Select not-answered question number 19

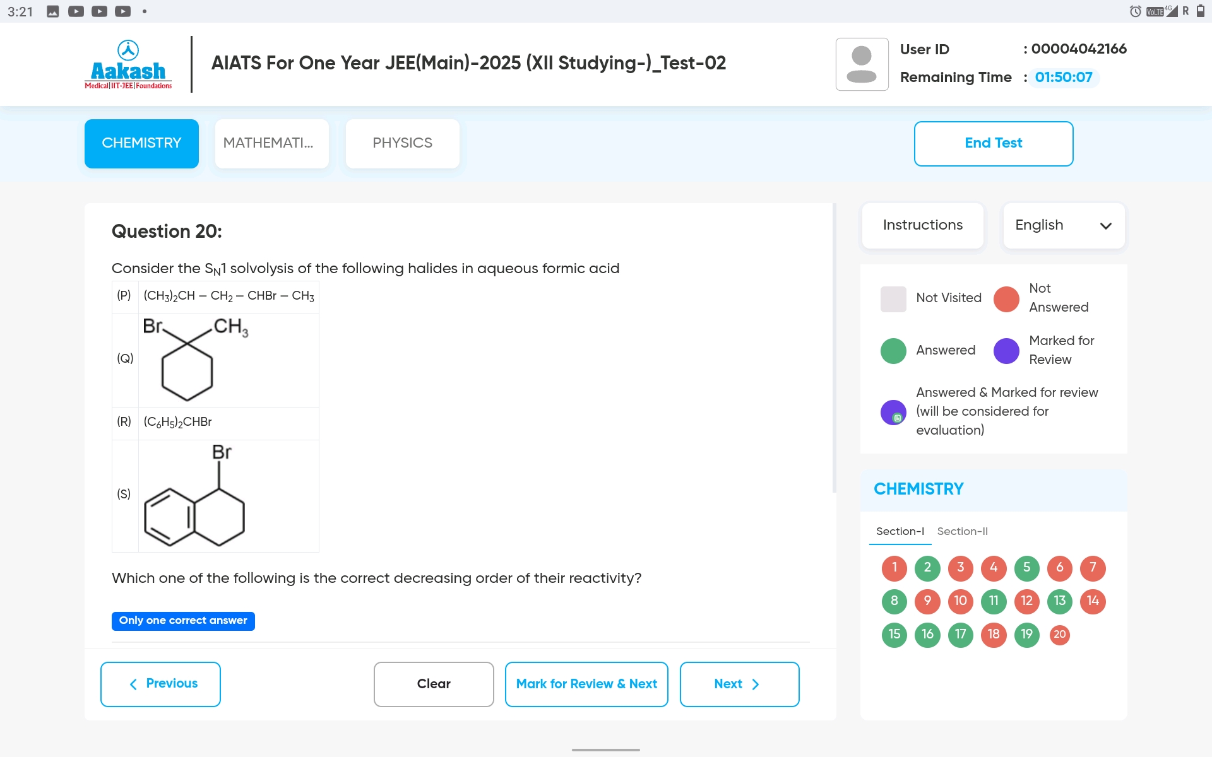[1027, 634]
